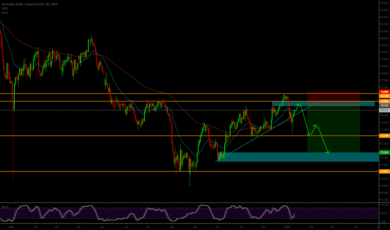
Task: Click the orange 76.550 price label
Action: click(x=383, y=95)
